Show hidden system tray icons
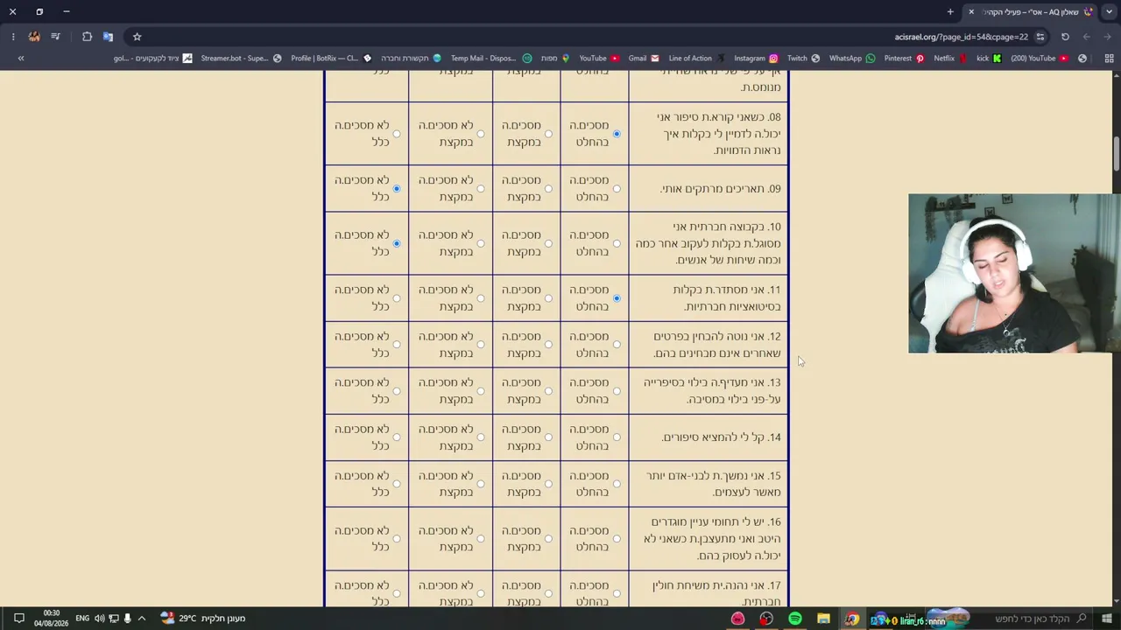This screenshot has height=630, width=1121. coord(142,619)
